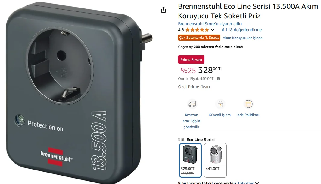This screenshot has height=184, width=321.
Task: Click the secure transaction padlock icon
Action: (x=220, y=104)
